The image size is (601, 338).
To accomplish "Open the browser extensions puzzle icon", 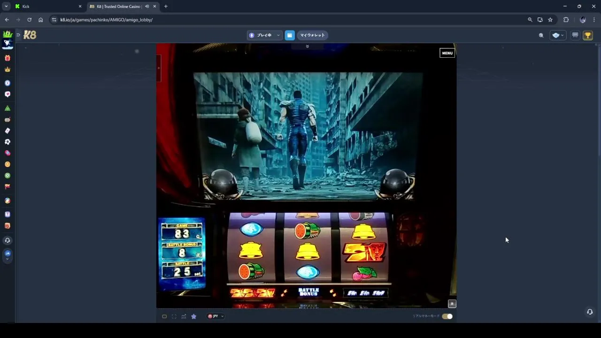I will tap(566, 20).
